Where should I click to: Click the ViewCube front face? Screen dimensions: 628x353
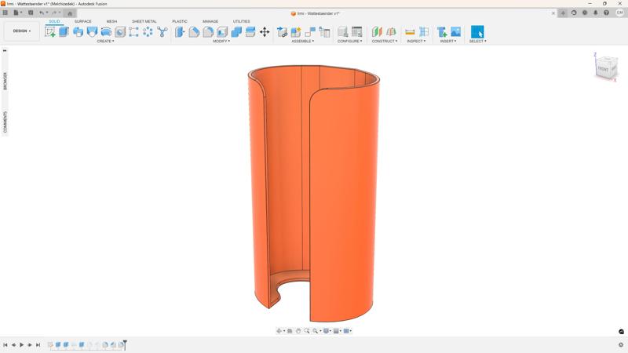pos(603,70)
